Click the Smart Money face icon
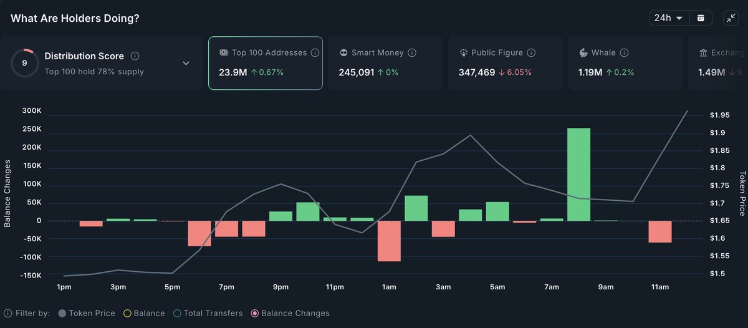The image size is (748, 328). 343,53
